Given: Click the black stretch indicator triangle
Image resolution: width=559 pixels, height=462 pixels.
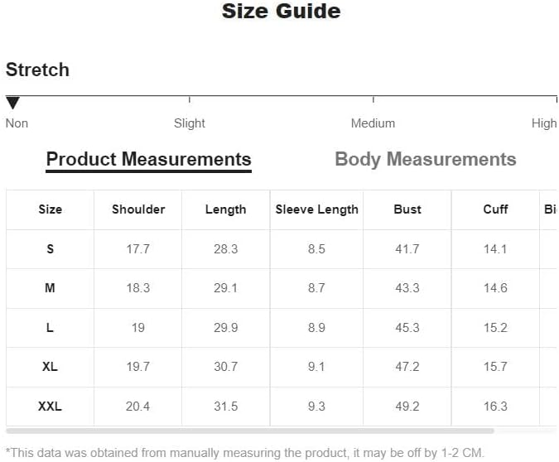Looking at the screenshot, I should (12, 103).
